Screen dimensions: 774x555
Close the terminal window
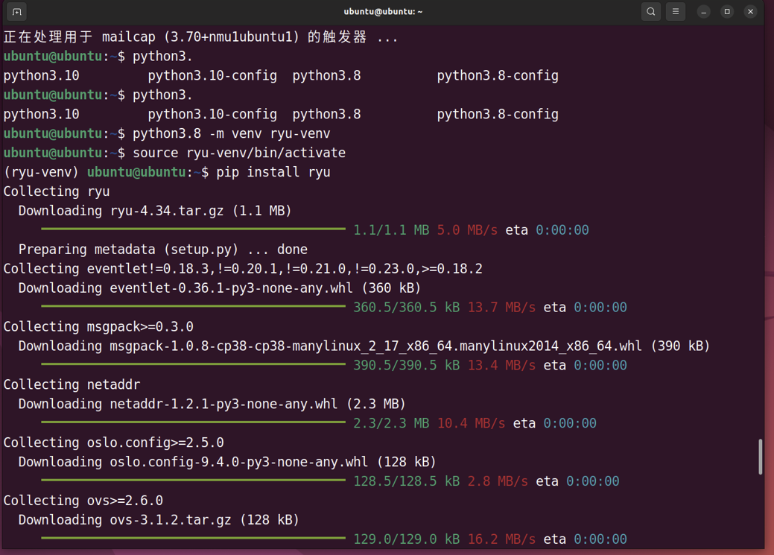pyautogui.click(x=750, y=12)
